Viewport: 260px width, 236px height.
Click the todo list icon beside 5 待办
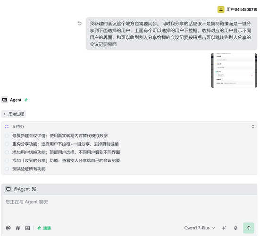pos(7,126)
